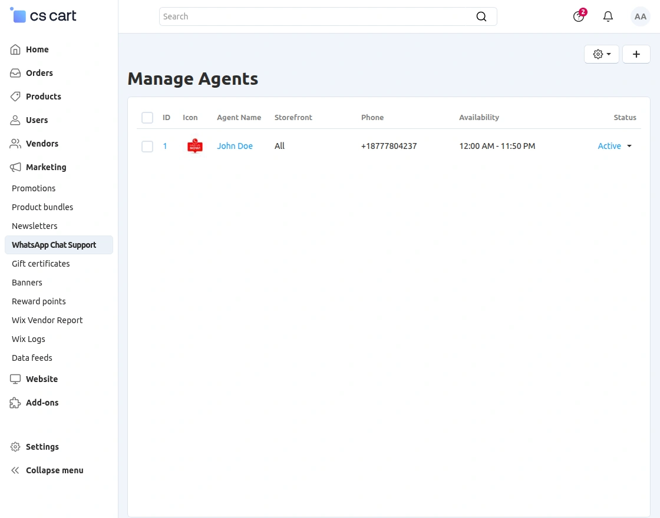This screenshot has width=660, height=518.
Task: Click the Collapse menu chevrons icon
Action: click(x=15, y=470)
